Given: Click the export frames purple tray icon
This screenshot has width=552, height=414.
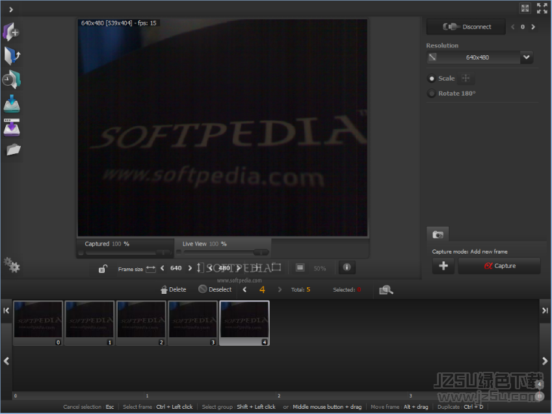Looking at the screenshot, I should (12, 127).
